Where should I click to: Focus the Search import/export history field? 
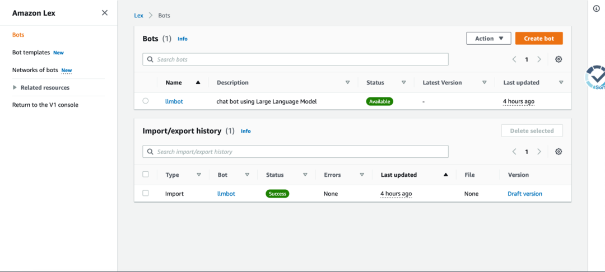tap(296, 152)
